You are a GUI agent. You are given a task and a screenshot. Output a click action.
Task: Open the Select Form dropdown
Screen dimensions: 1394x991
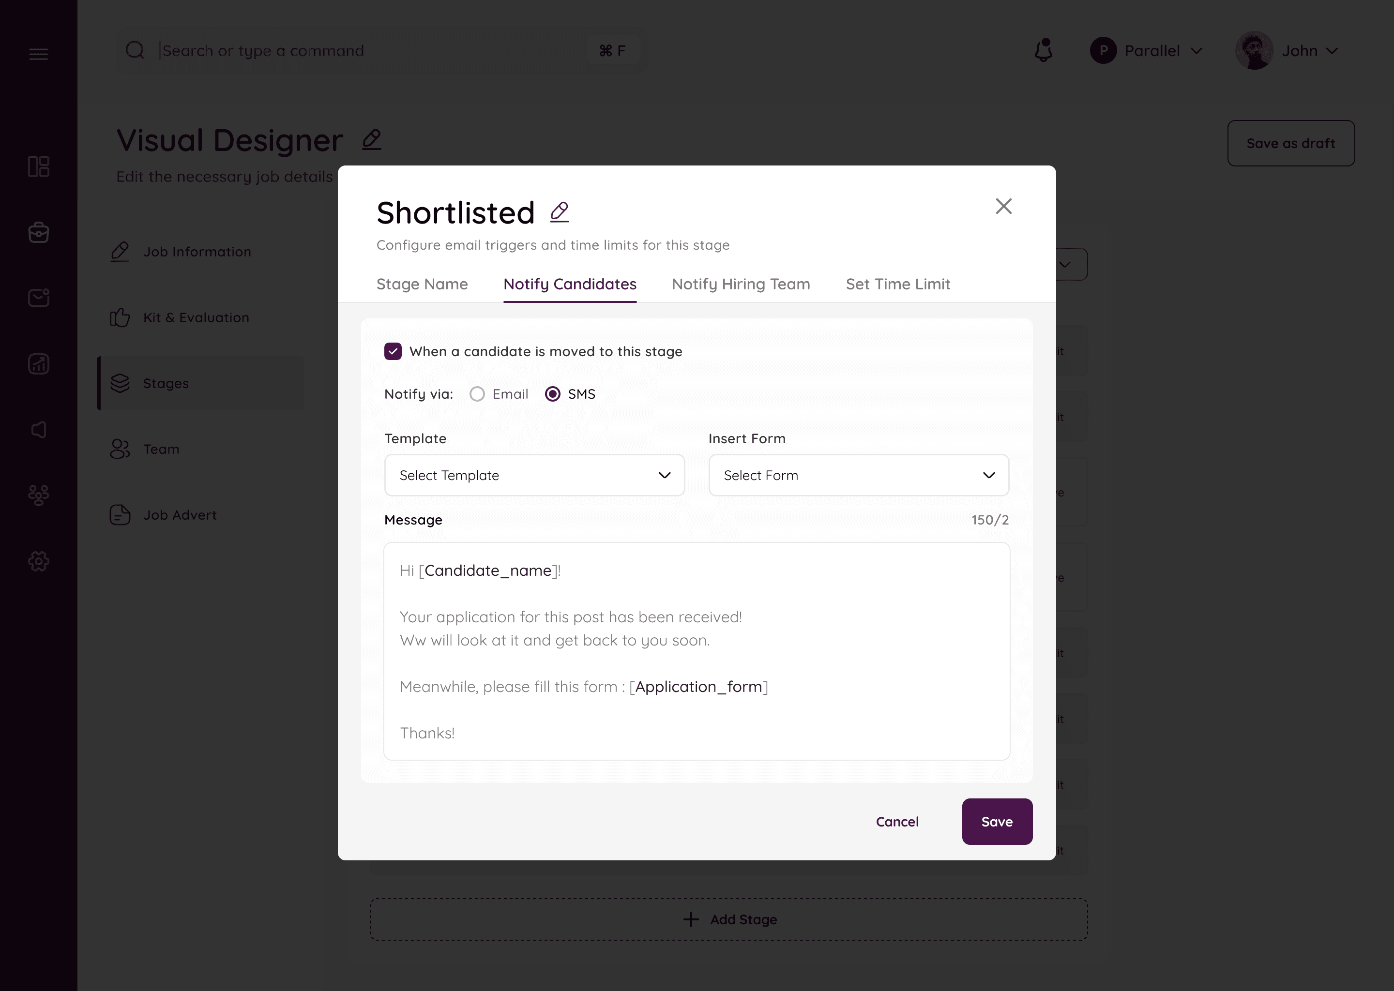[859, 475]
